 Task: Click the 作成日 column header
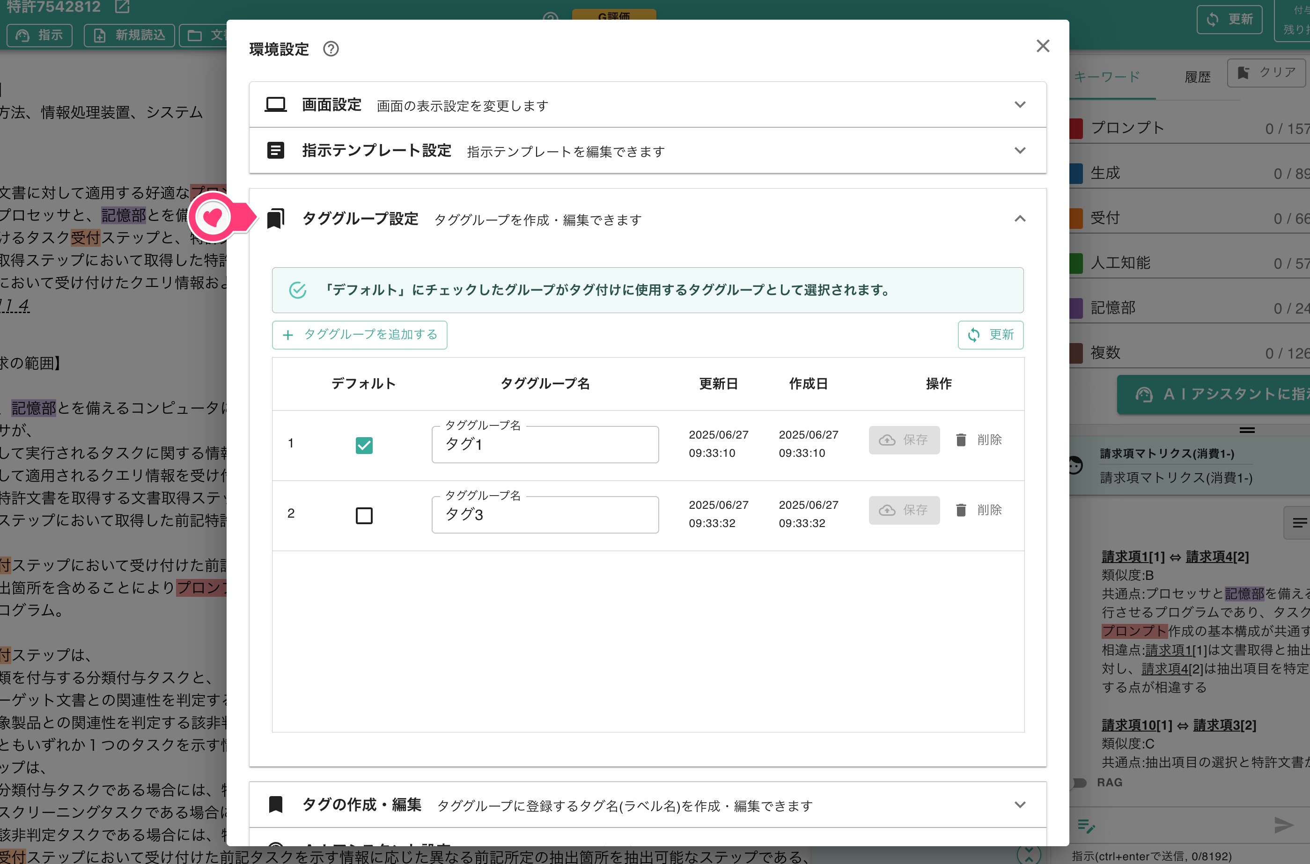pos(808,383)
